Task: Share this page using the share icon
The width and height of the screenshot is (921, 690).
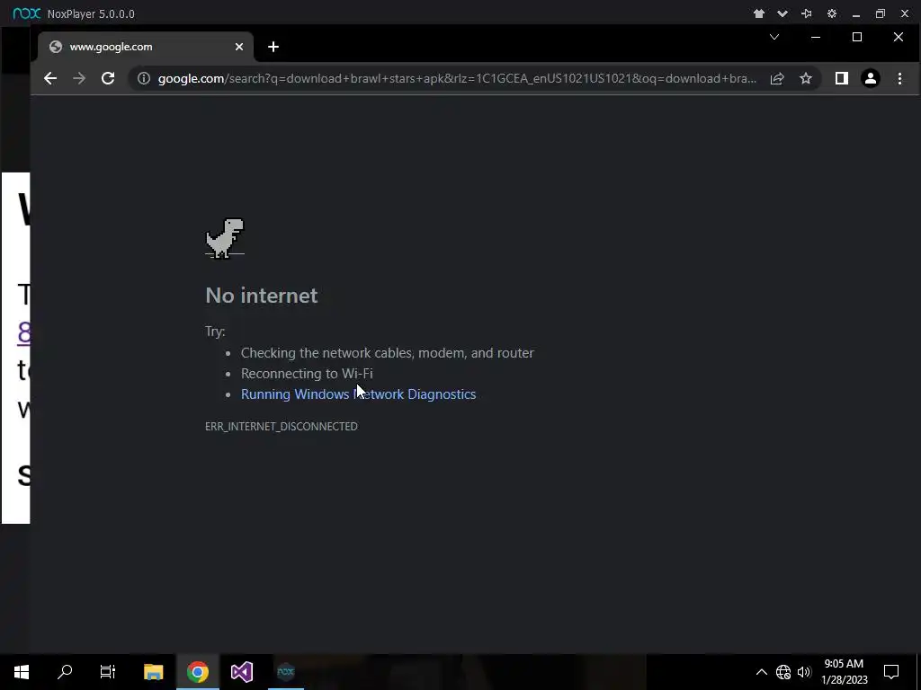Action: coord(777,79)
